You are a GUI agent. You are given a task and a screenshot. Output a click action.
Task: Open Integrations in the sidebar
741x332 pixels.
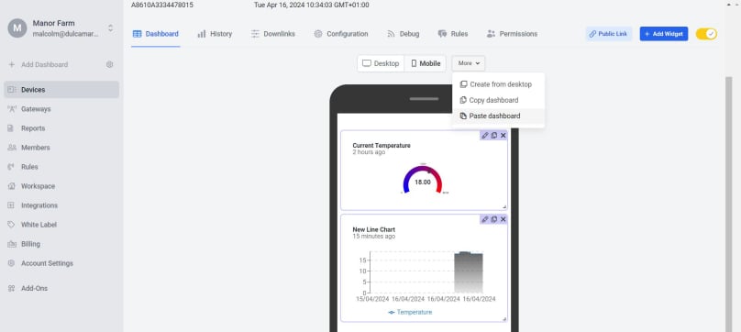pos(61,205)
